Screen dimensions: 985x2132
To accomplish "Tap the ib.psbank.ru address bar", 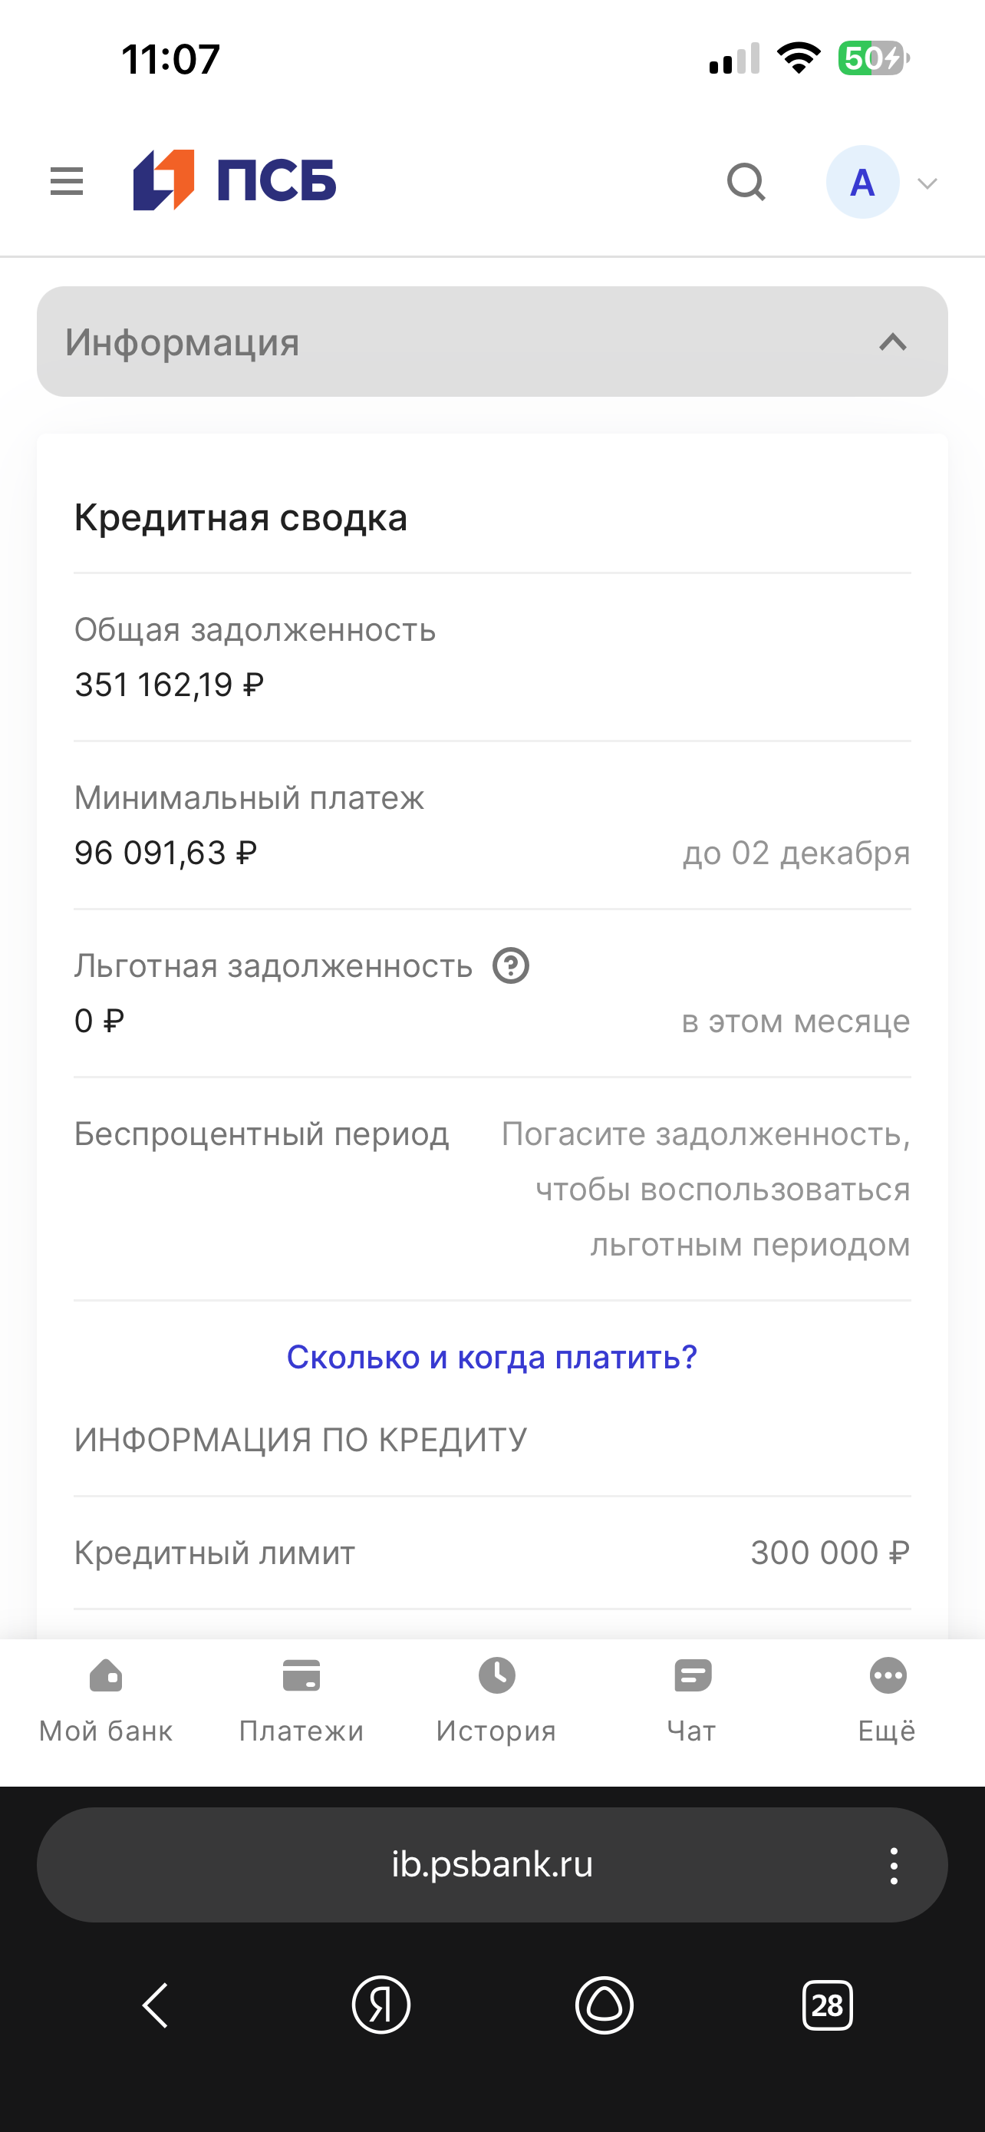I will coord(492,1864).
